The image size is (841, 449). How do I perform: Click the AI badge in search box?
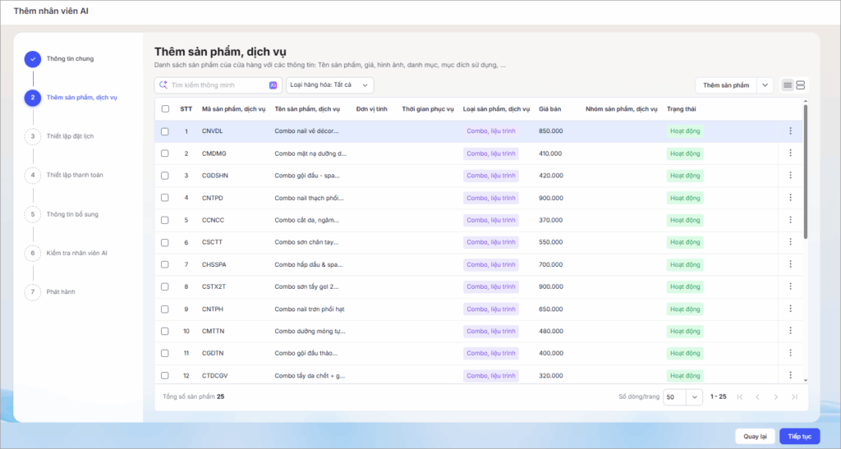273,85
